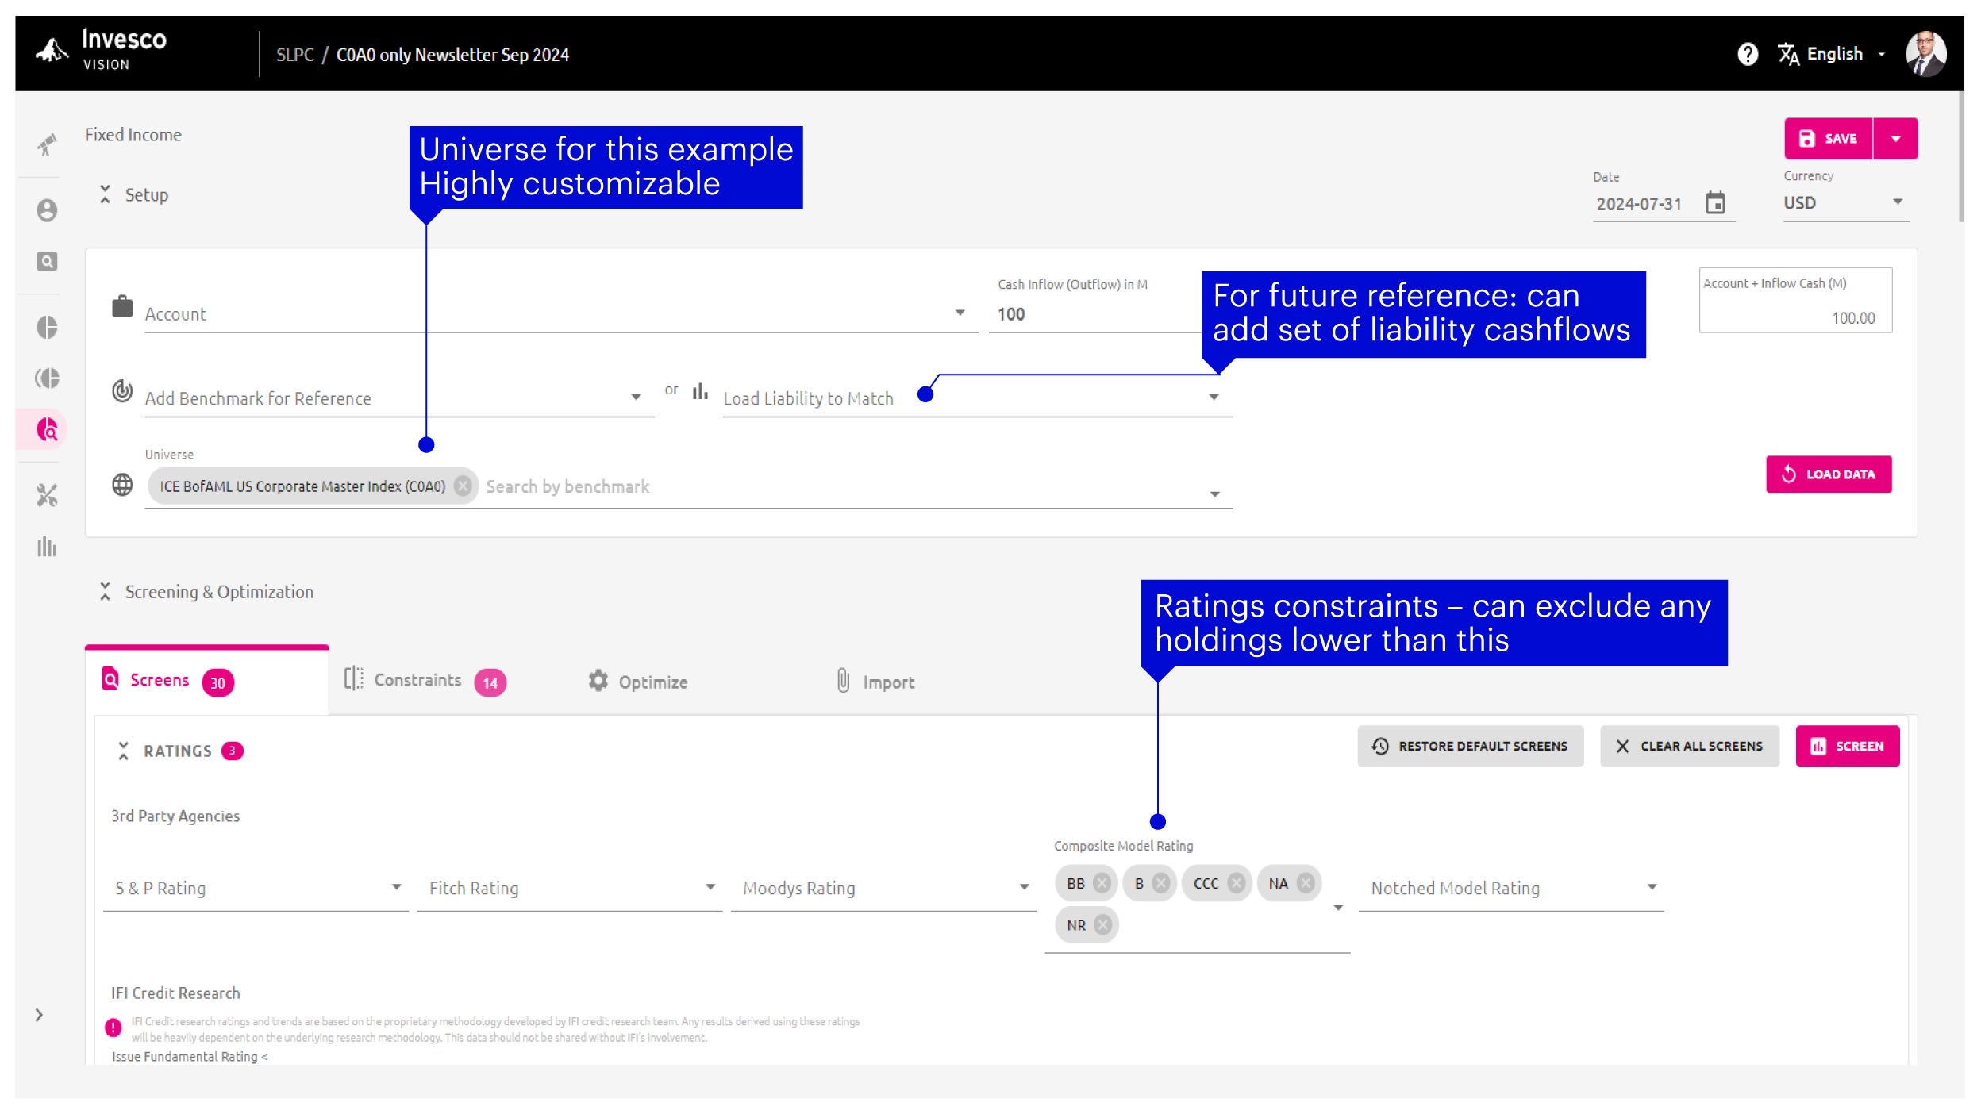Image resolution: width=1981 pixels, height=1114 pixels.
Task: Collapse the RATINGS group
Action: point(123,751)
